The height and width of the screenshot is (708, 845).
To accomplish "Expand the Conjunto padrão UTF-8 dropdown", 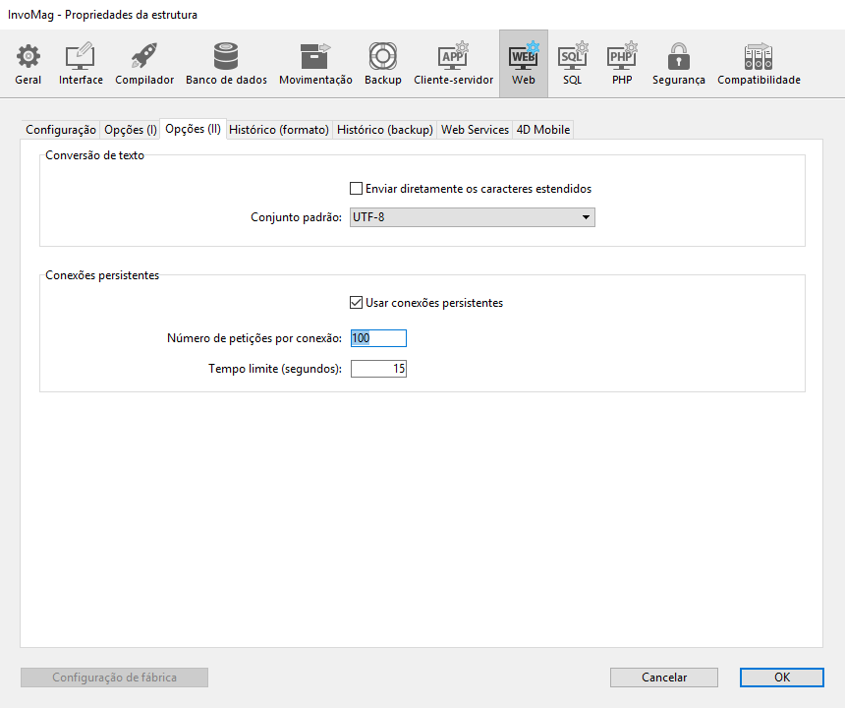I will click(x=473, y=217).
